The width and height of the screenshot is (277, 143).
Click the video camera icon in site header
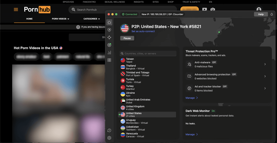pyautogui.click(x=205, y=9)
